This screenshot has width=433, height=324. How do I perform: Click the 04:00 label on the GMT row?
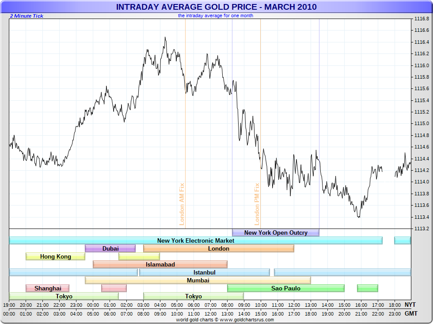76,314
